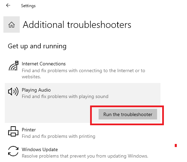The height and width of the screenshot is (162, 187).
Task: Click the small red marker at right edge
Action: [176, 146]
